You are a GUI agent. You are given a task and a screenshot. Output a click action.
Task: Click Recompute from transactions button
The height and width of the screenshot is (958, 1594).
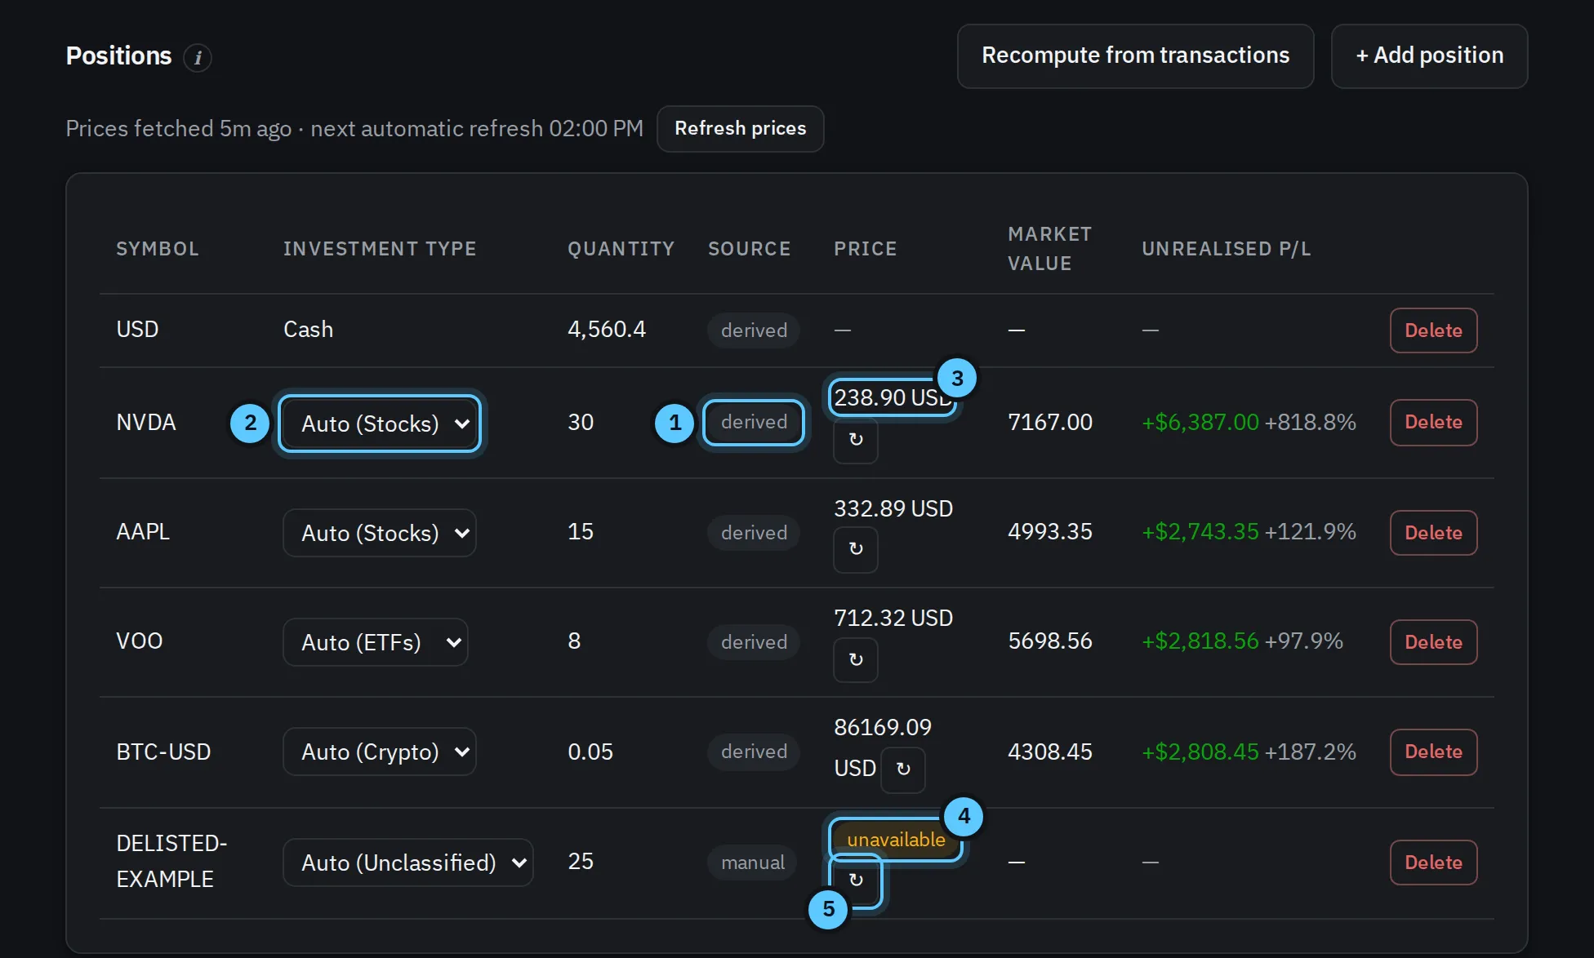1135,55
